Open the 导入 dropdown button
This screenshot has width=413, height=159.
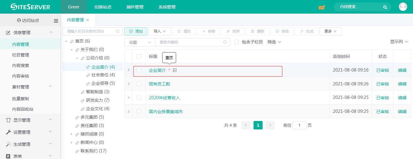160,31
